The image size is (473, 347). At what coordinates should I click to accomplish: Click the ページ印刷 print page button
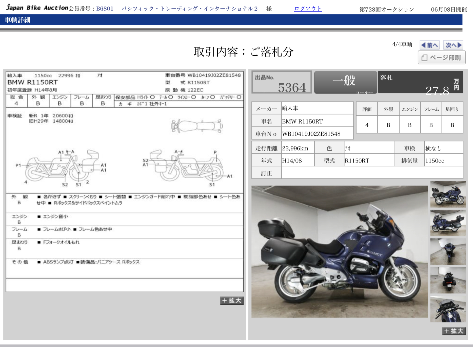(441, 58)
